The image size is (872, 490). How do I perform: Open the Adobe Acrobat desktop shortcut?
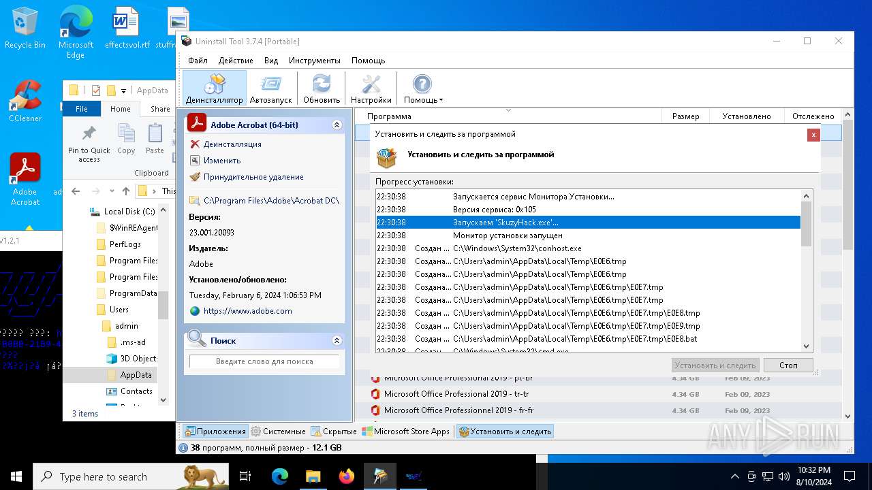pos(25,180)
